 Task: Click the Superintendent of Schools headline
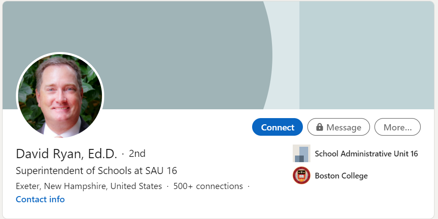click(x=96, y=171)
